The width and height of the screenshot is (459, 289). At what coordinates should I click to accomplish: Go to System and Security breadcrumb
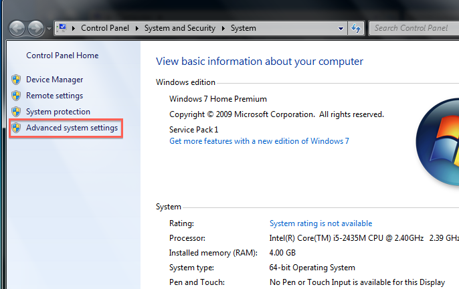tap(180, 28)
